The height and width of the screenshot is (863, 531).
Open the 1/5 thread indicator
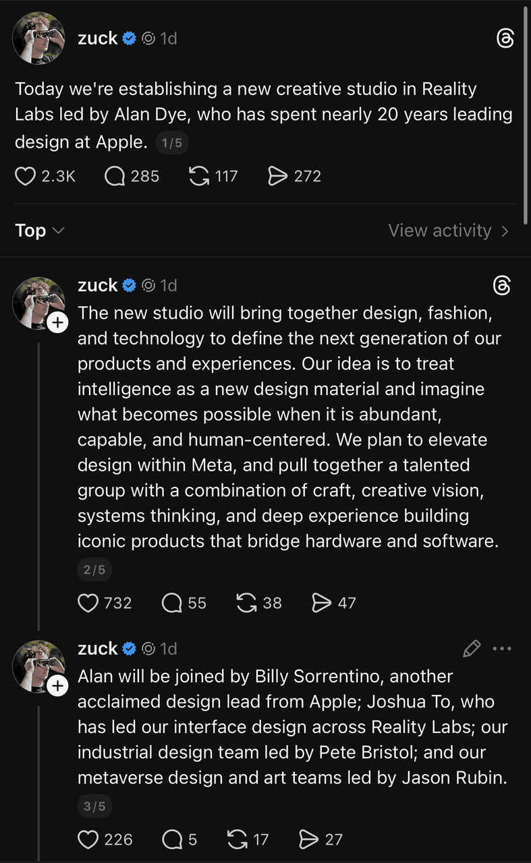point(171,143)
